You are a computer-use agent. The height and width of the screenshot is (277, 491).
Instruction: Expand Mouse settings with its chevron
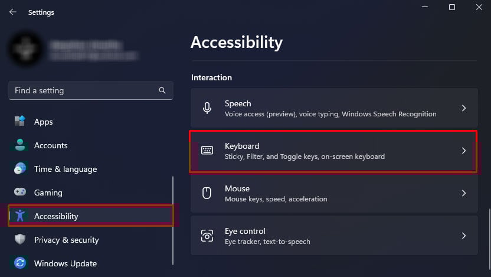(x=464, y=193)
